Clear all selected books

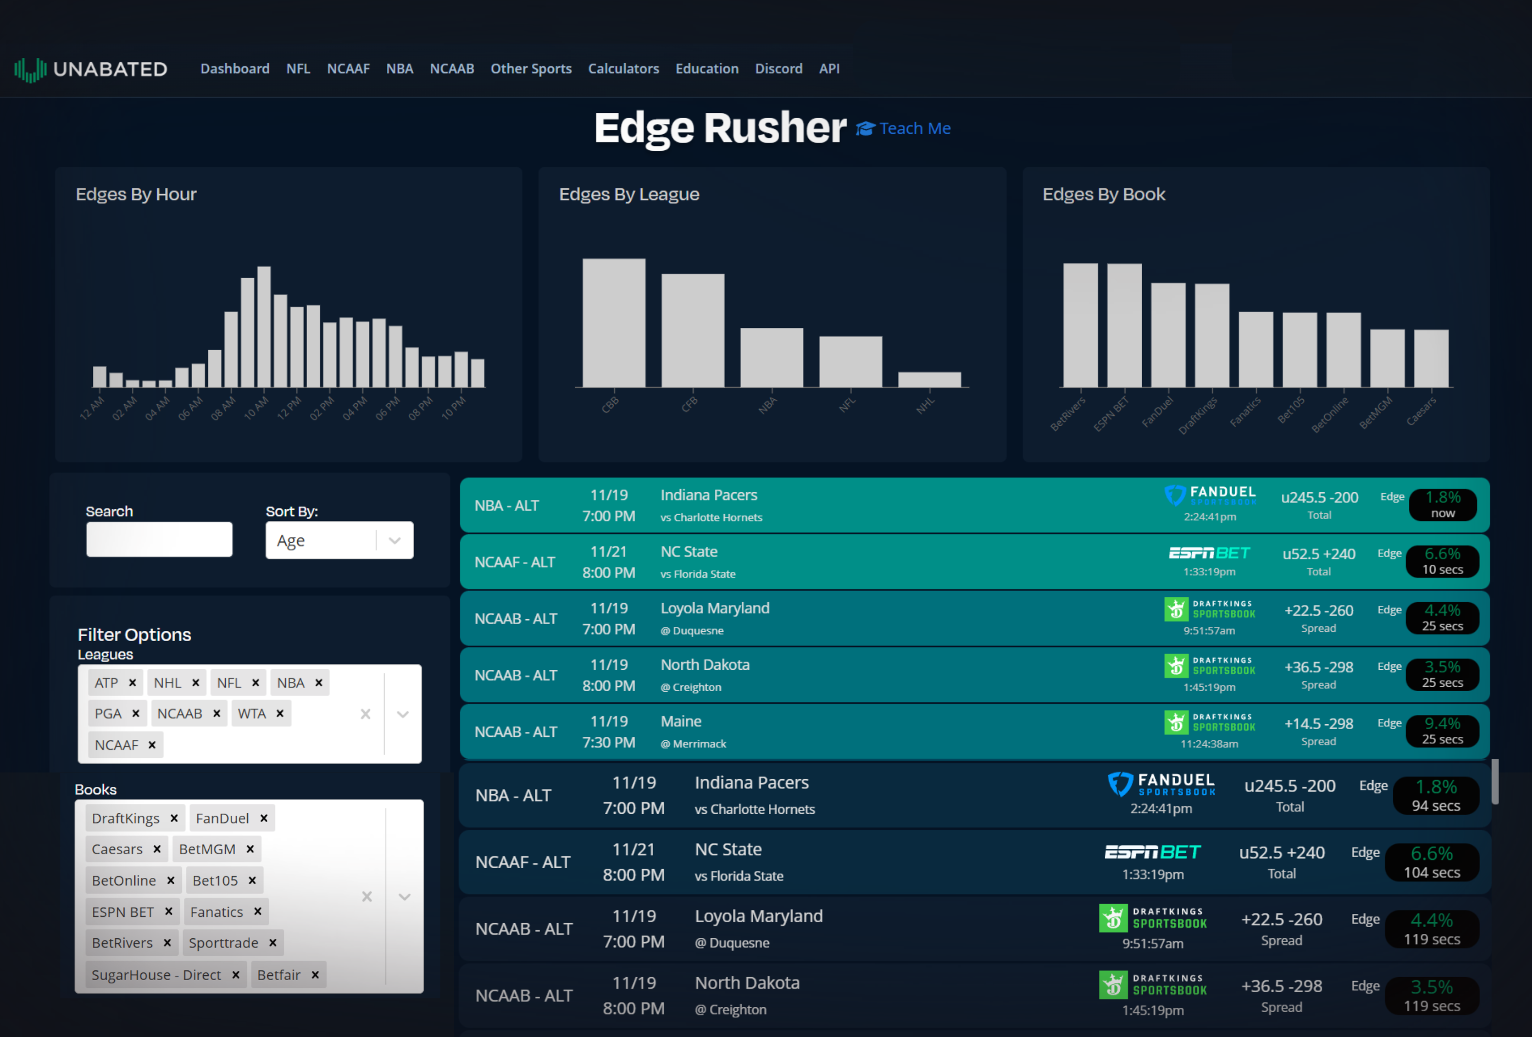[367, 896]
